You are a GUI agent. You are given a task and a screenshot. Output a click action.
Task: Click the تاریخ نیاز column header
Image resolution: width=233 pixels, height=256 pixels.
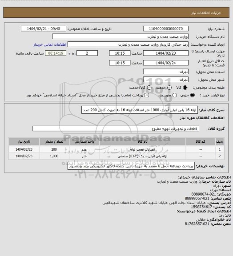pos(24,142)
